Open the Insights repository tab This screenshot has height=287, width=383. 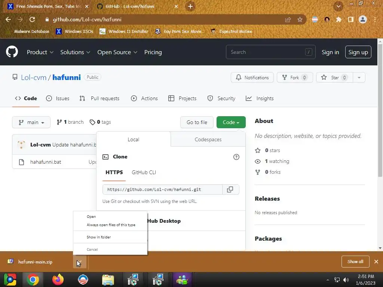pyautogui.click(x=260, y=98)
